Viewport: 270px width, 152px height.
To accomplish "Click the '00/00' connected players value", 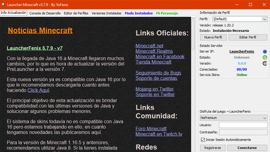I will pos(242,69).
